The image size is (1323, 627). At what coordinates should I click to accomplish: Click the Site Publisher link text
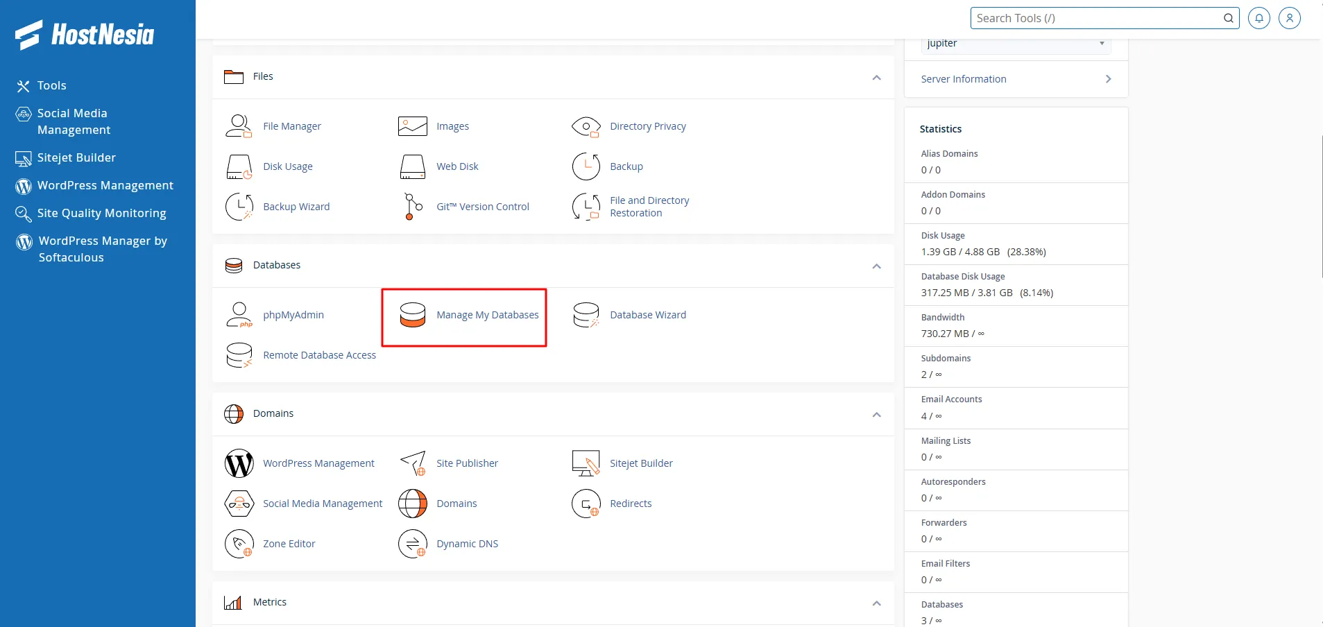[468, 463]
